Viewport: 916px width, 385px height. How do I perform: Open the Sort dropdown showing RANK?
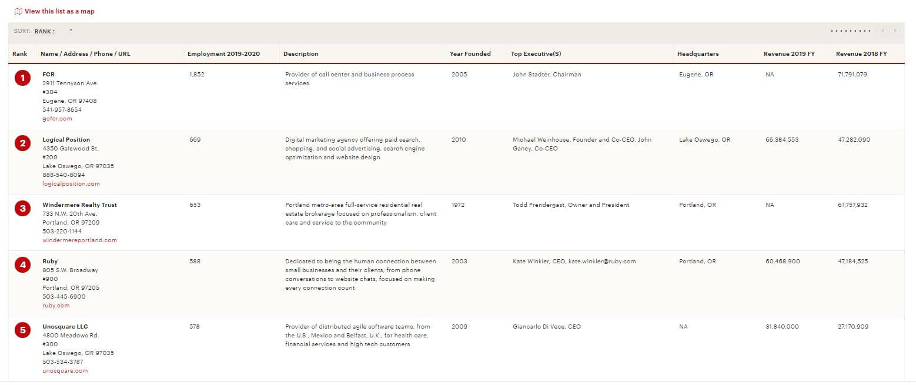(53, 31)
